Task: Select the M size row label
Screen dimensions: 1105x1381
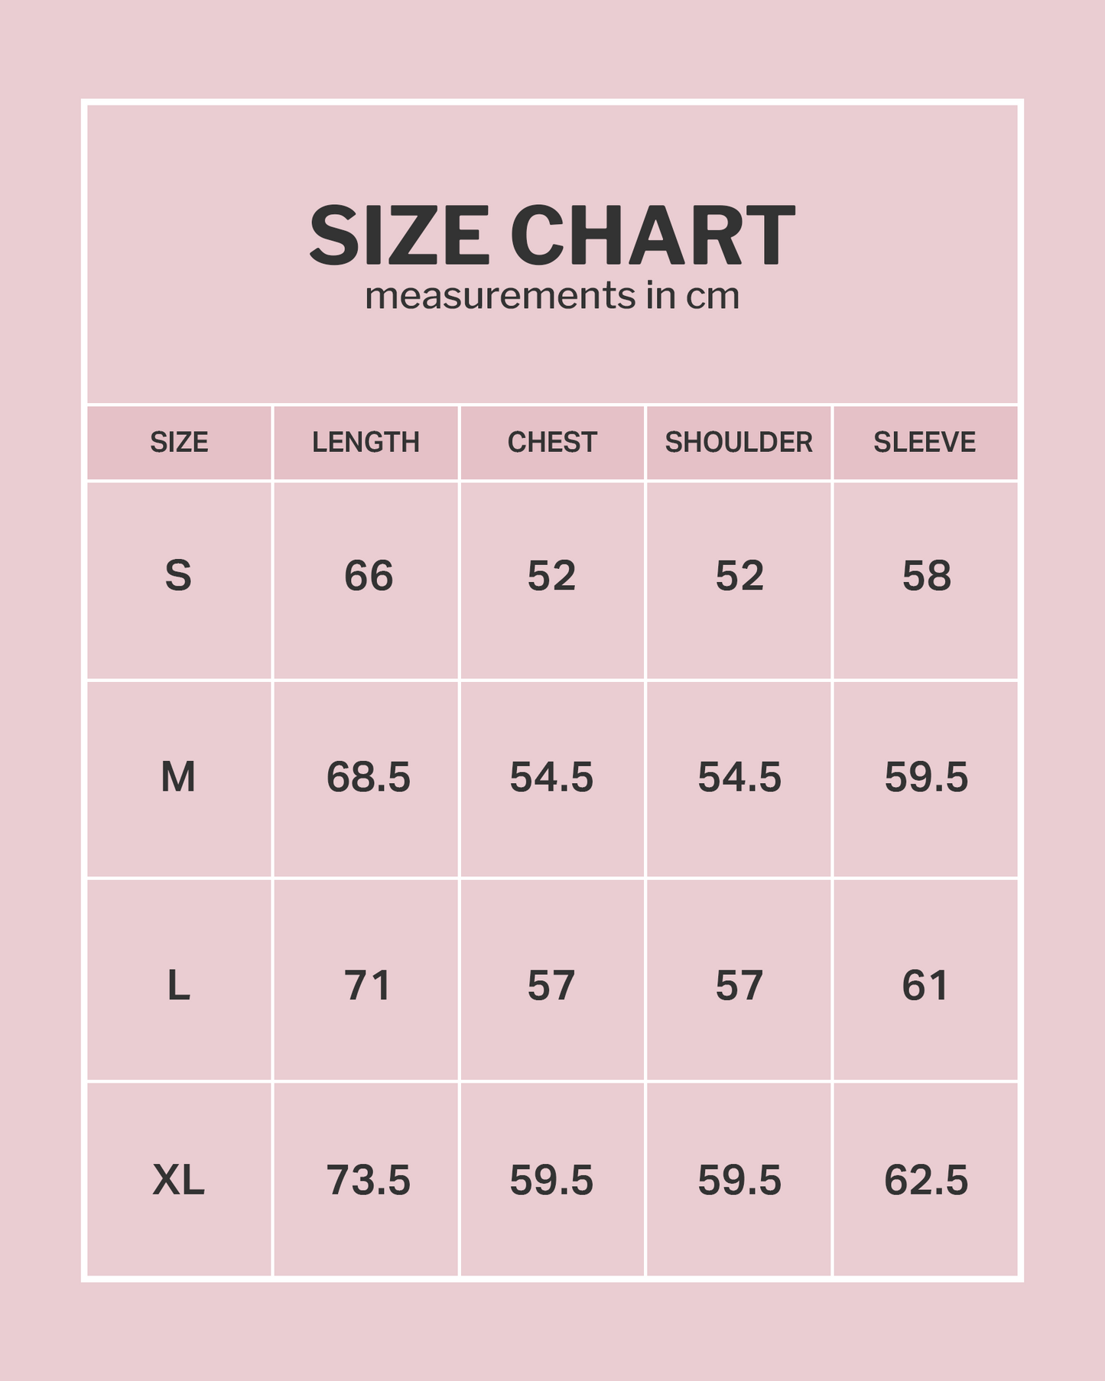Action: coord(178,778)
